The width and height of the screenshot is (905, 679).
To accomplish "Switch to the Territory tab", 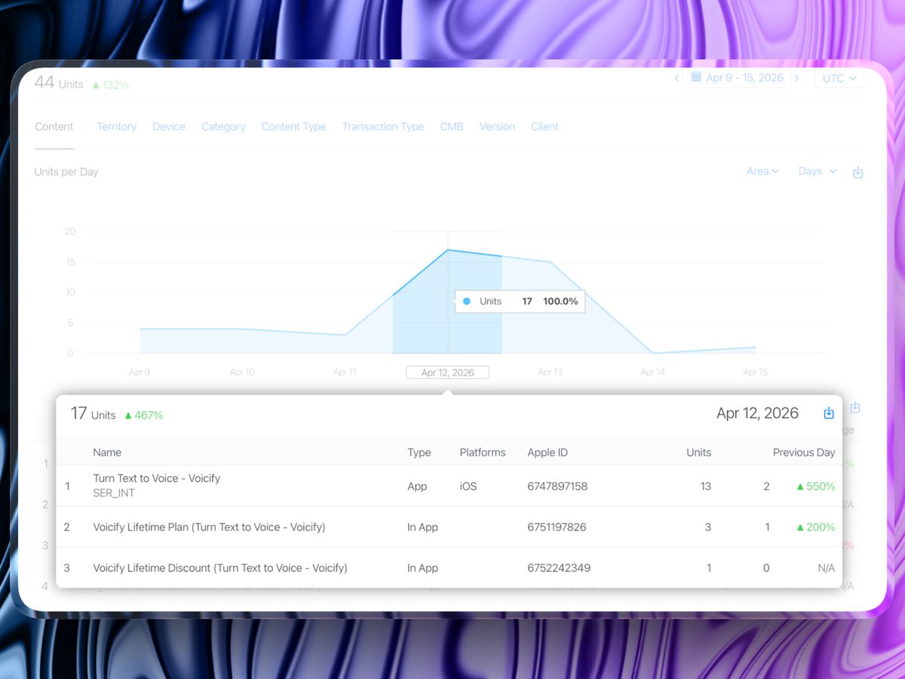I will tap(117, 127).
